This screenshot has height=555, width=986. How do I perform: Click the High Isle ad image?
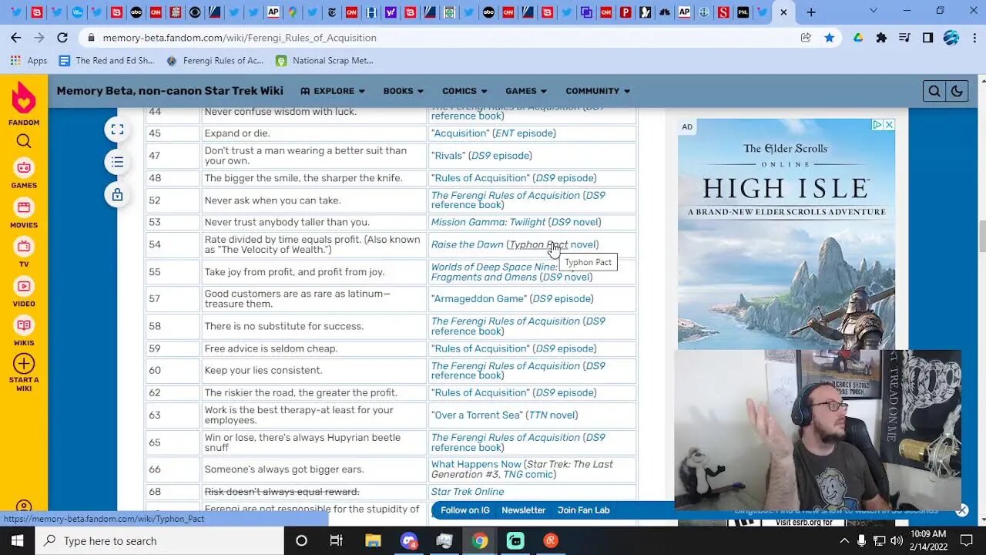pos(786,234)
